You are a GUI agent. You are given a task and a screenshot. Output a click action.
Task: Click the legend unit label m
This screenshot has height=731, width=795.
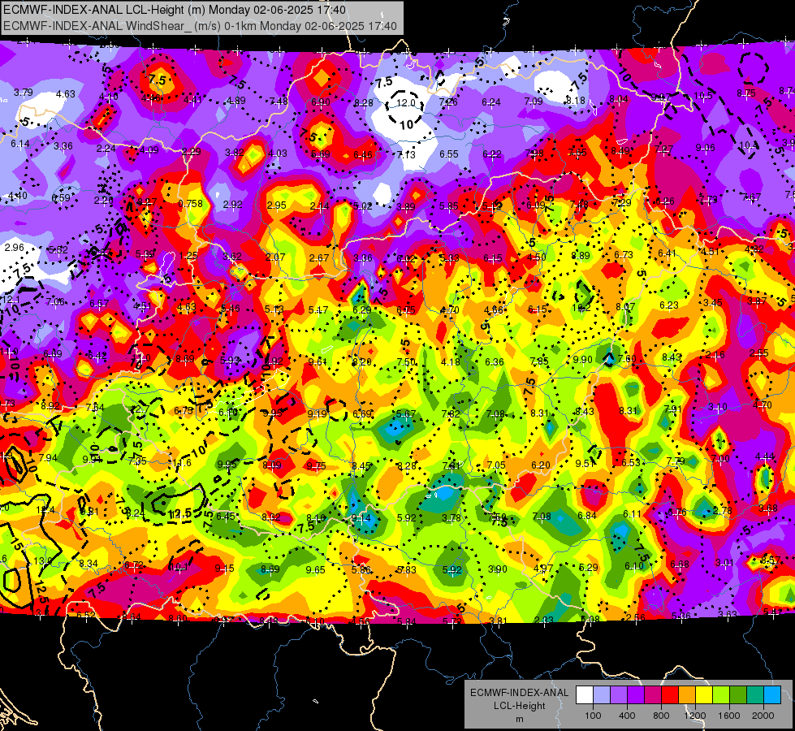point(519,719)
